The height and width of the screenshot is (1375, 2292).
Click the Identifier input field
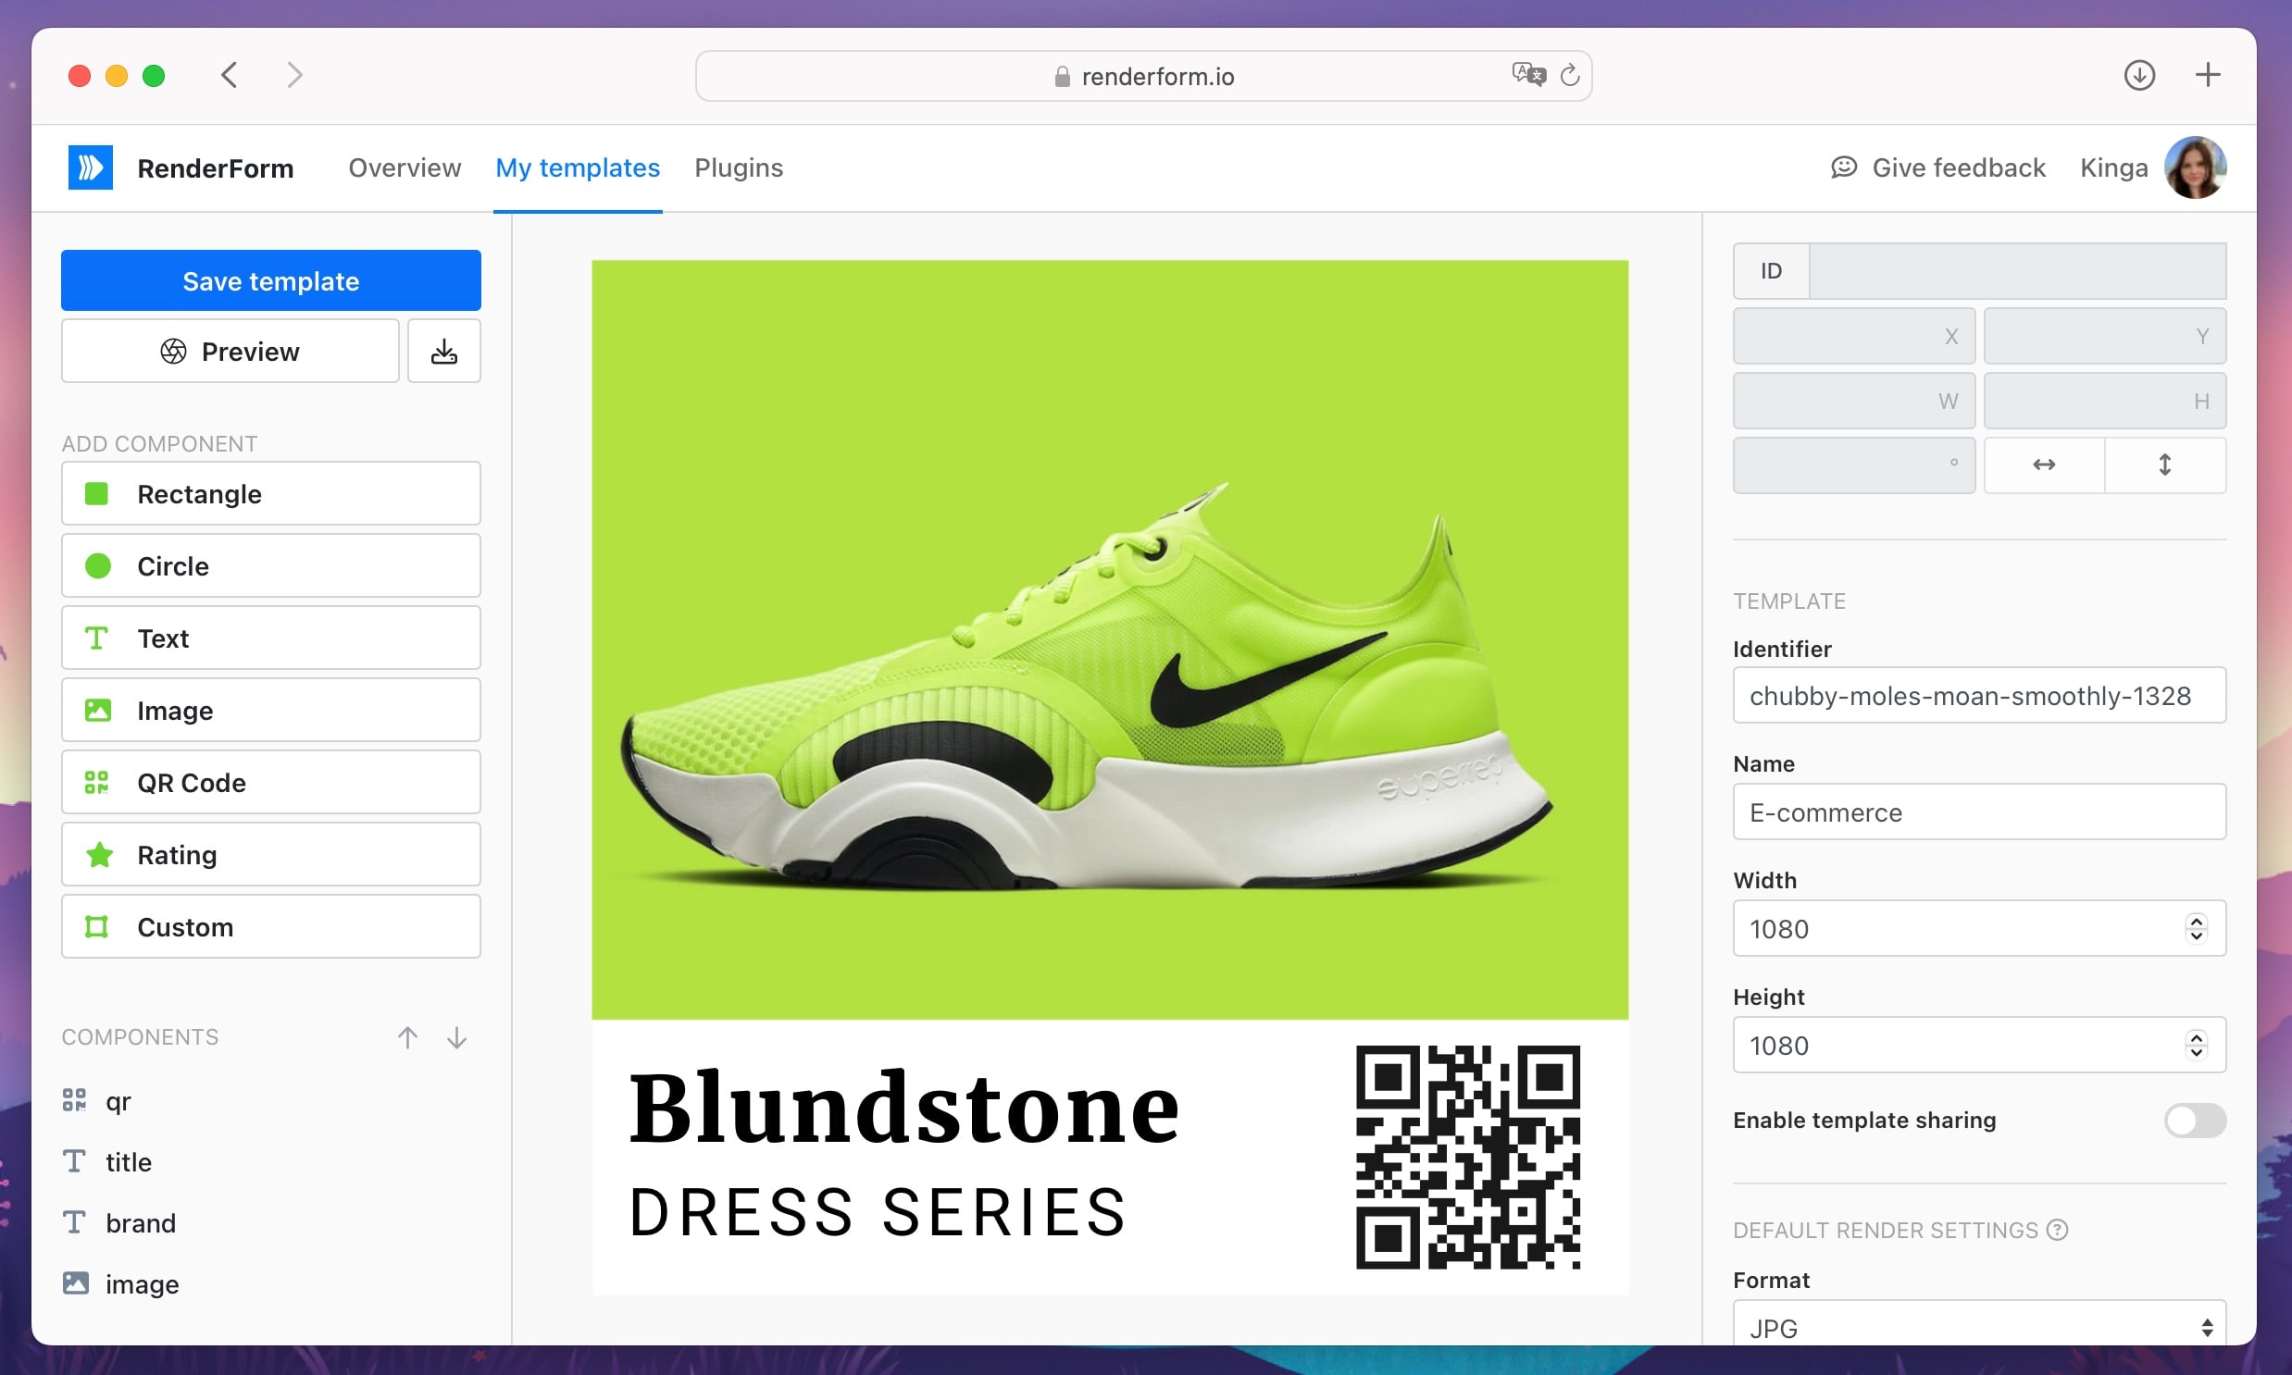(1979, 696)
